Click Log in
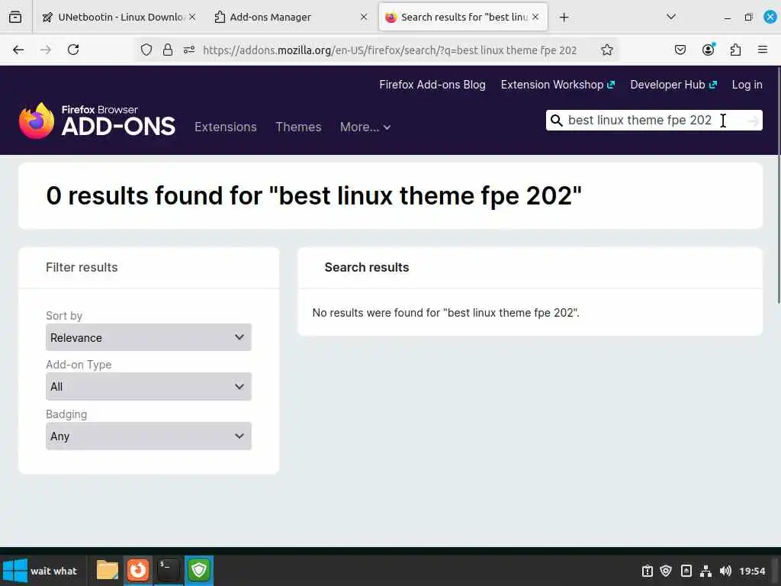Screen dimensions: 781x586 (747, 85)
